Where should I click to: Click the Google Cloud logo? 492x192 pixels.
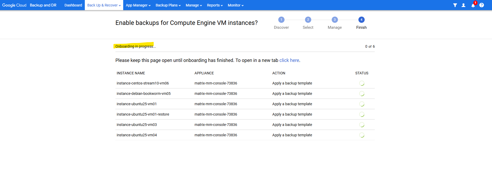(x=14, y=5)
